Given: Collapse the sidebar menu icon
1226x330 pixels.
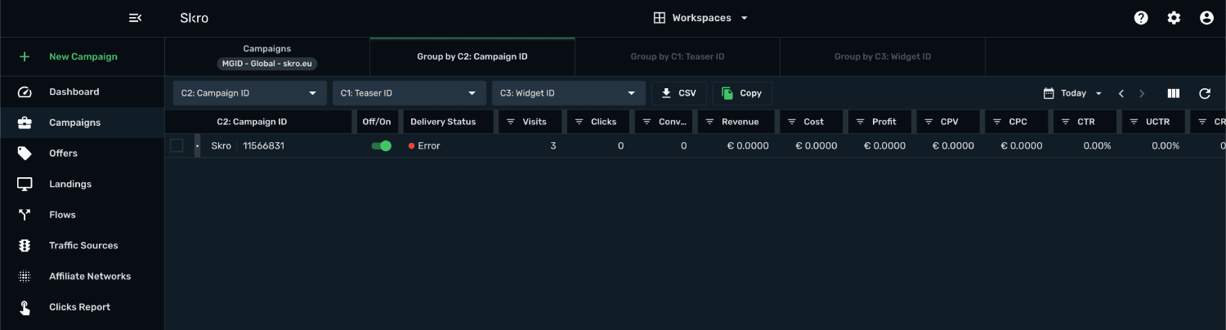Looking at the screenshot, I should 136,18.
